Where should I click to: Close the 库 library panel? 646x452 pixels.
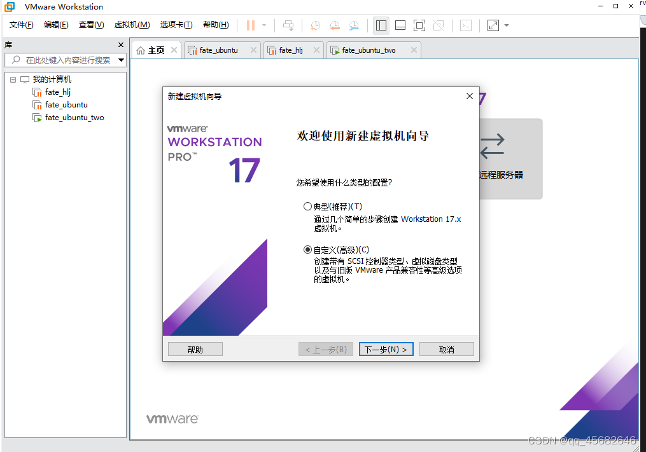121,45
